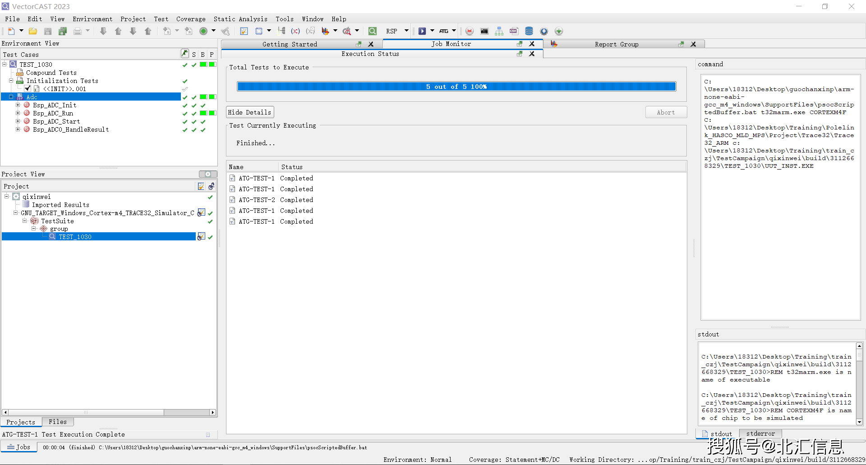The width and height of the screenshot is (866, 465).
Task: Open the RSP dropdown arrow
Action: (x=406, y=31)
